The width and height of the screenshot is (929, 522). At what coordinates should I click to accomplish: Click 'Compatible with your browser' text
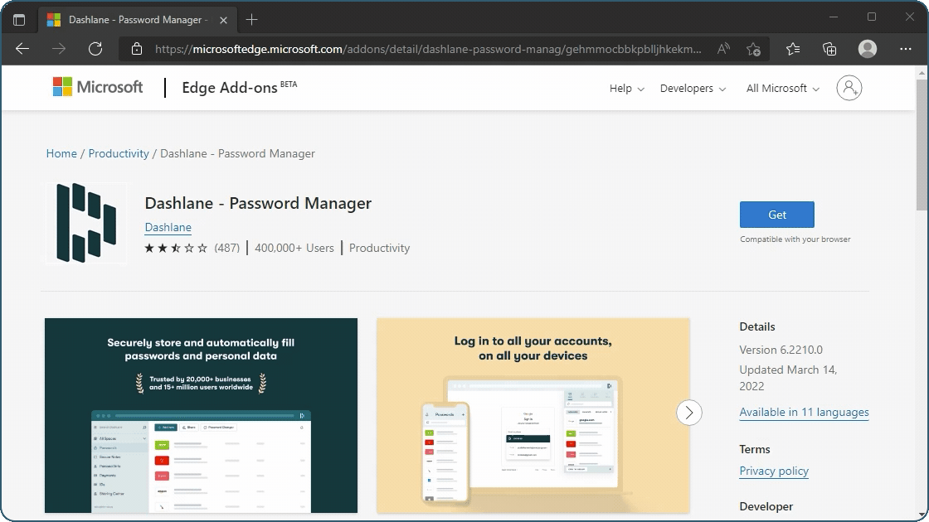(795, 239)
